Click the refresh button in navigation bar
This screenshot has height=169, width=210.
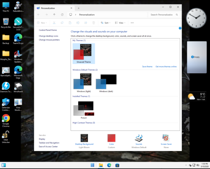pyautogui.click(x=62, y=15)
